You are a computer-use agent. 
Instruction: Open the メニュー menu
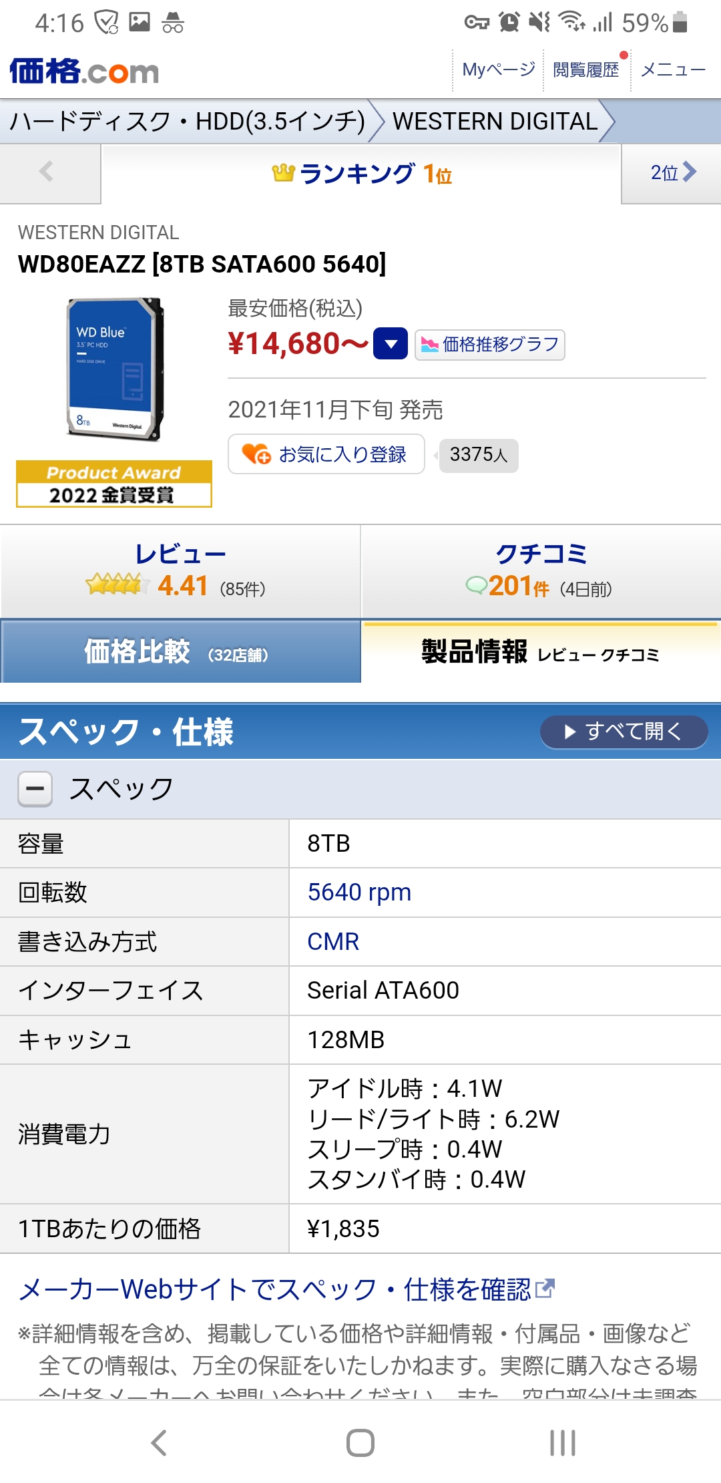[673, 69]
